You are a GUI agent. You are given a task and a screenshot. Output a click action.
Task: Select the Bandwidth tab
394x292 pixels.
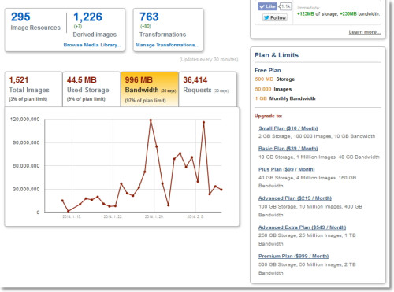[150, 89]
